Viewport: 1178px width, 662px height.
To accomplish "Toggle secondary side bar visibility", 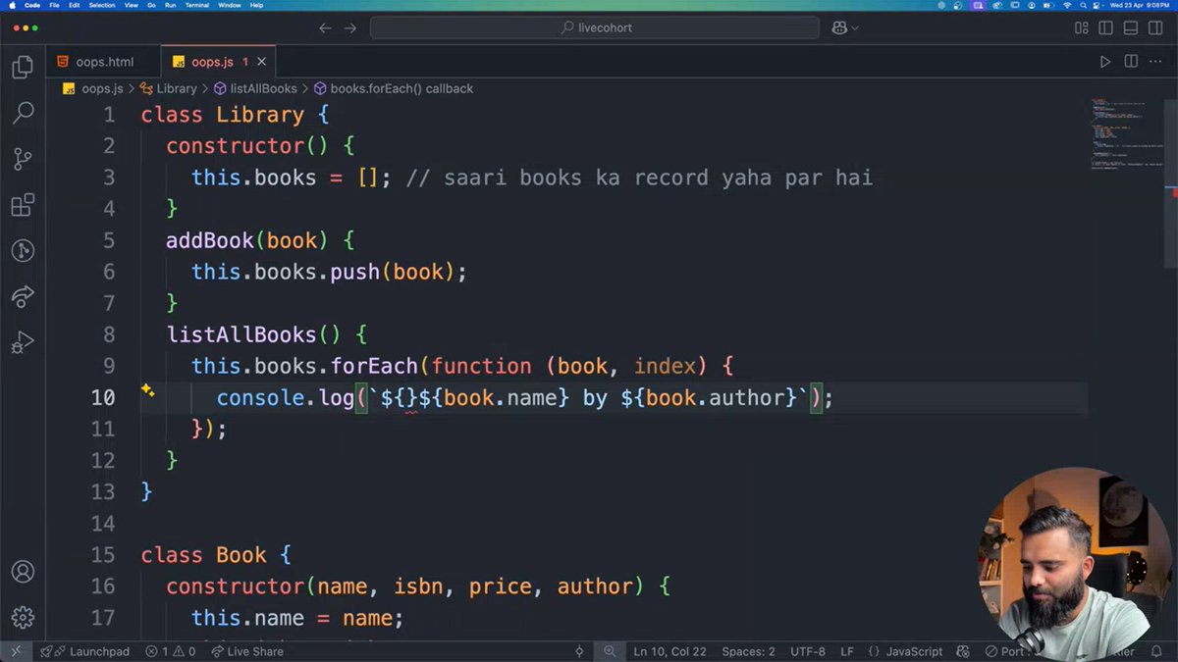I will 1157,27.
